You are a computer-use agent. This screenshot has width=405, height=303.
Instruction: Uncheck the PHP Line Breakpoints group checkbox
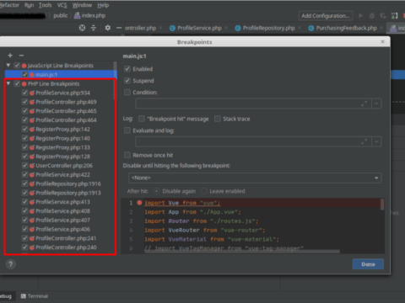(17, 83)
